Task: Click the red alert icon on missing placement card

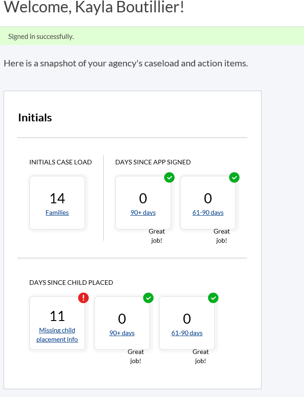Action: pyautogui.click(x=83, y=298)
